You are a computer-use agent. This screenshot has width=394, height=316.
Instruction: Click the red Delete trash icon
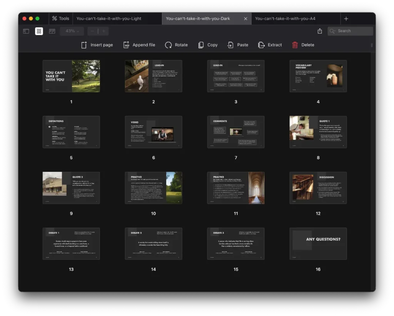(x=295, y=45)
